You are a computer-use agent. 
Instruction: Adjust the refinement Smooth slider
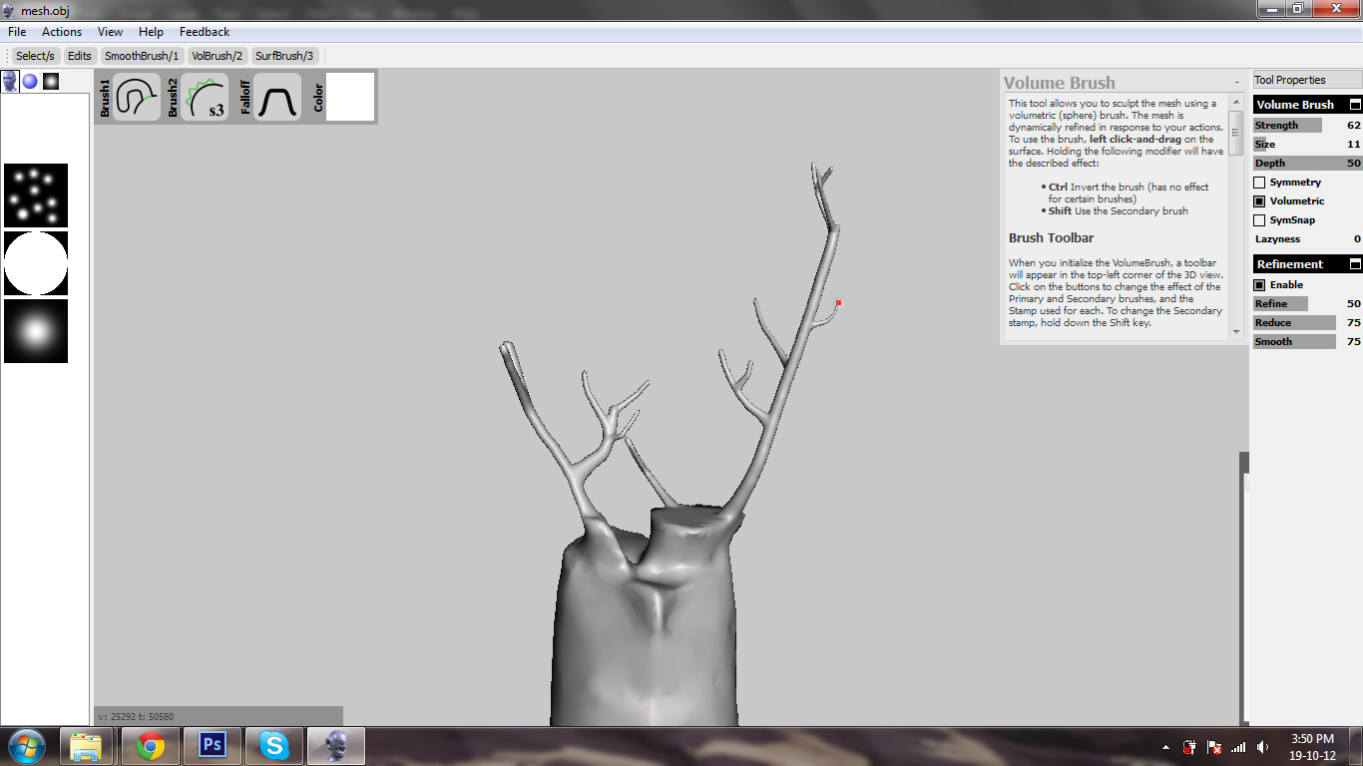coord(1307,342)
